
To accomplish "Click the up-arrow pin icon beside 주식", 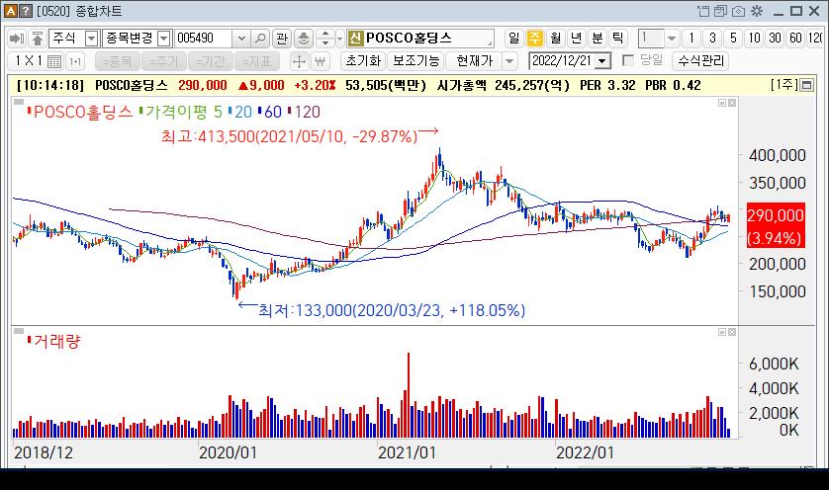I will click(x=37, y=39).
